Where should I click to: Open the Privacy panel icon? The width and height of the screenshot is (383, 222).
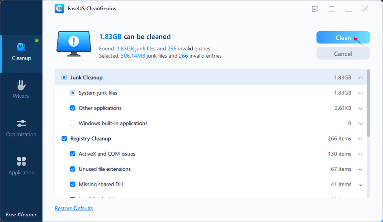(x=21, y=85)
